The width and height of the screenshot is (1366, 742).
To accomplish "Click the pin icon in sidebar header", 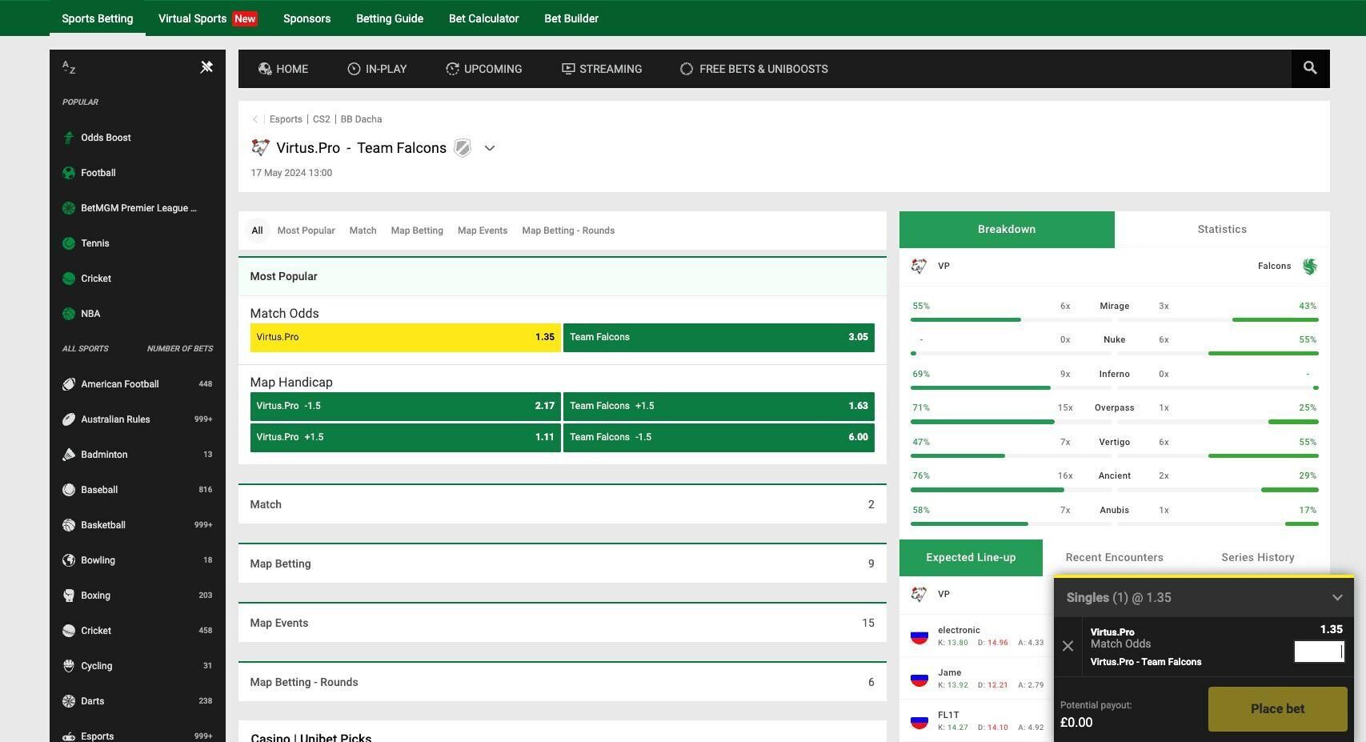I will 206,67.
